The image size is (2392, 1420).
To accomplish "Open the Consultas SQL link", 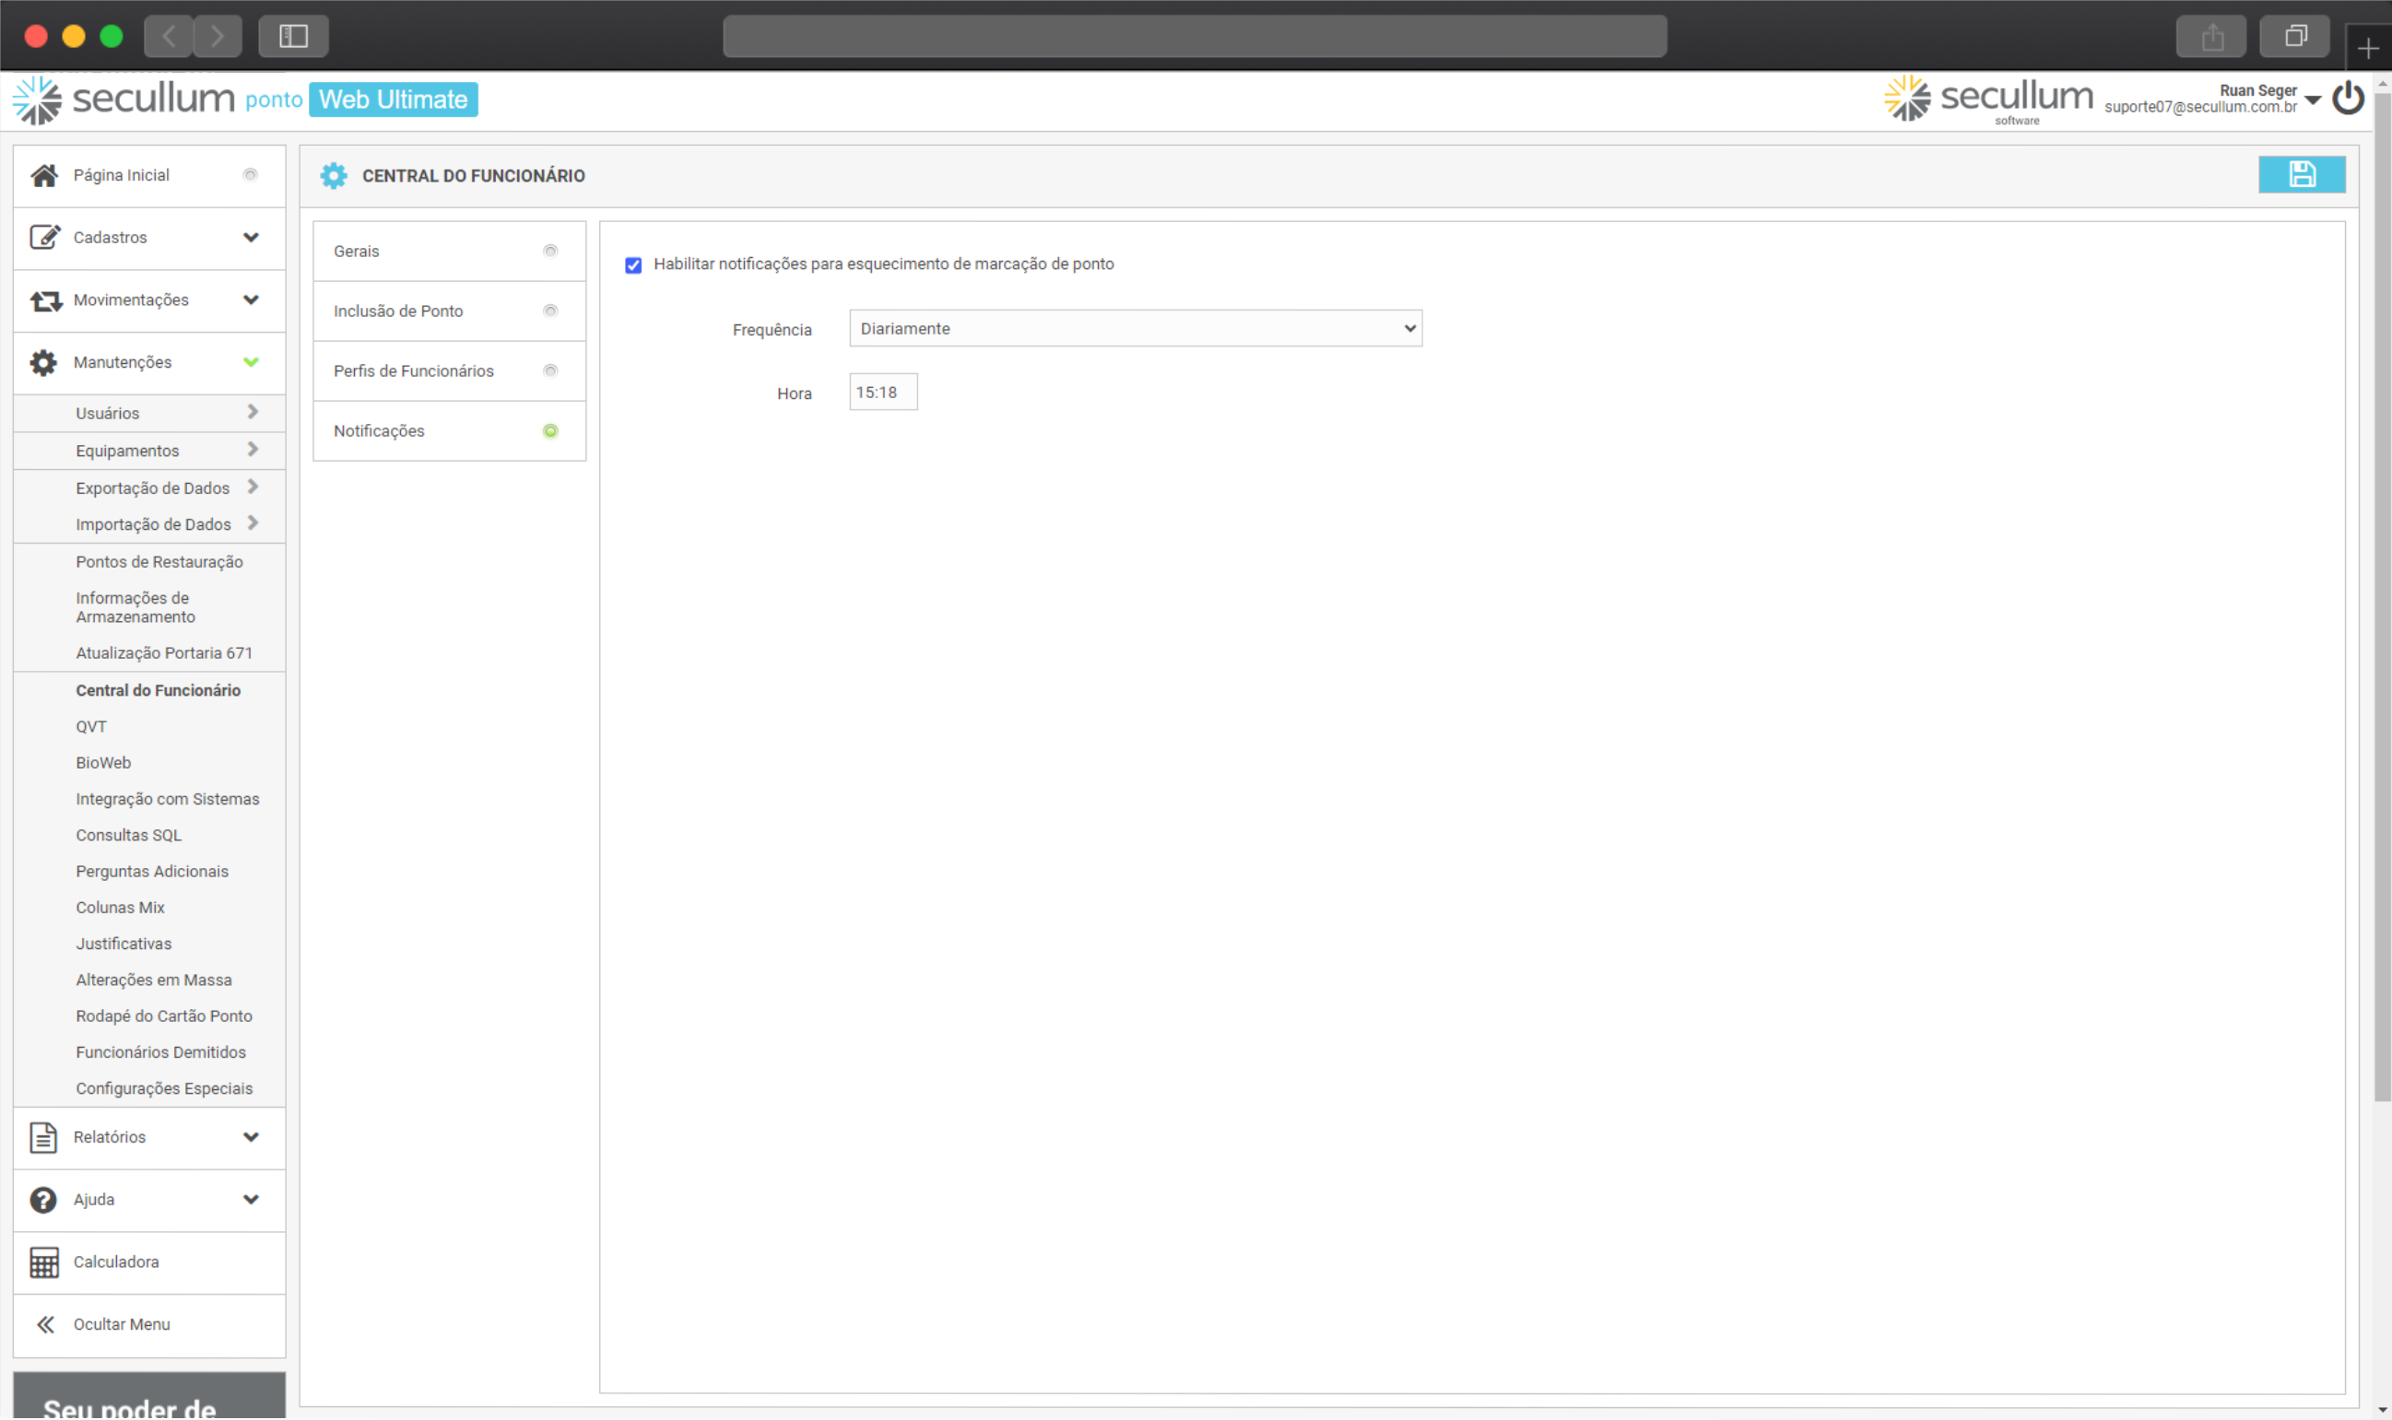I will [128, 836].
